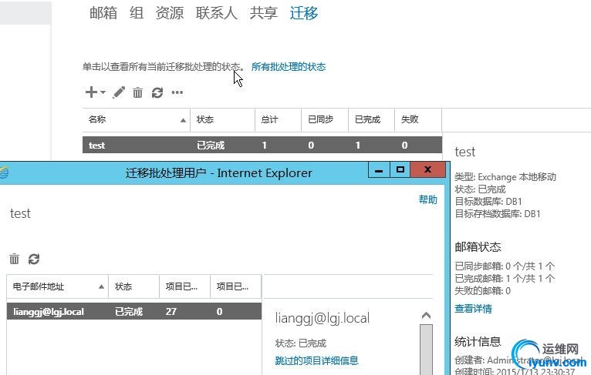The height and width of the screenshot is (375, 591).
Task: Delete the batch using the main toolbar trash icon
Action: click(137, 92)
